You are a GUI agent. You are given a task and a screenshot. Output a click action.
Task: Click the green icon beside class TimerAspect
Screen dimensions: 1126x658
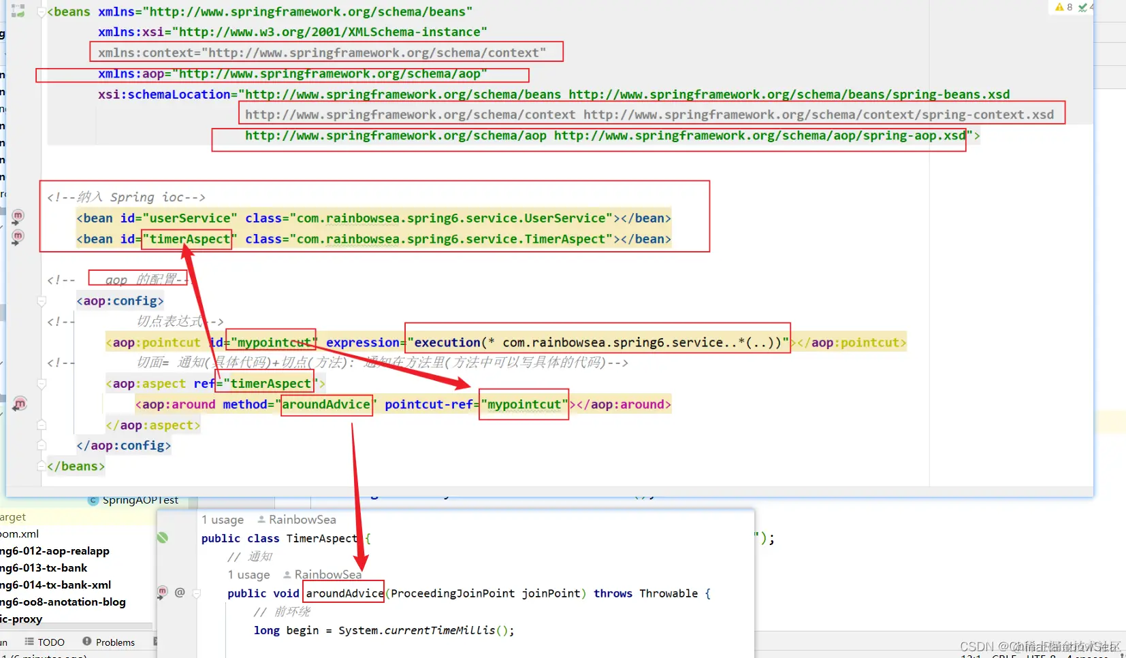tap(163, 538)
